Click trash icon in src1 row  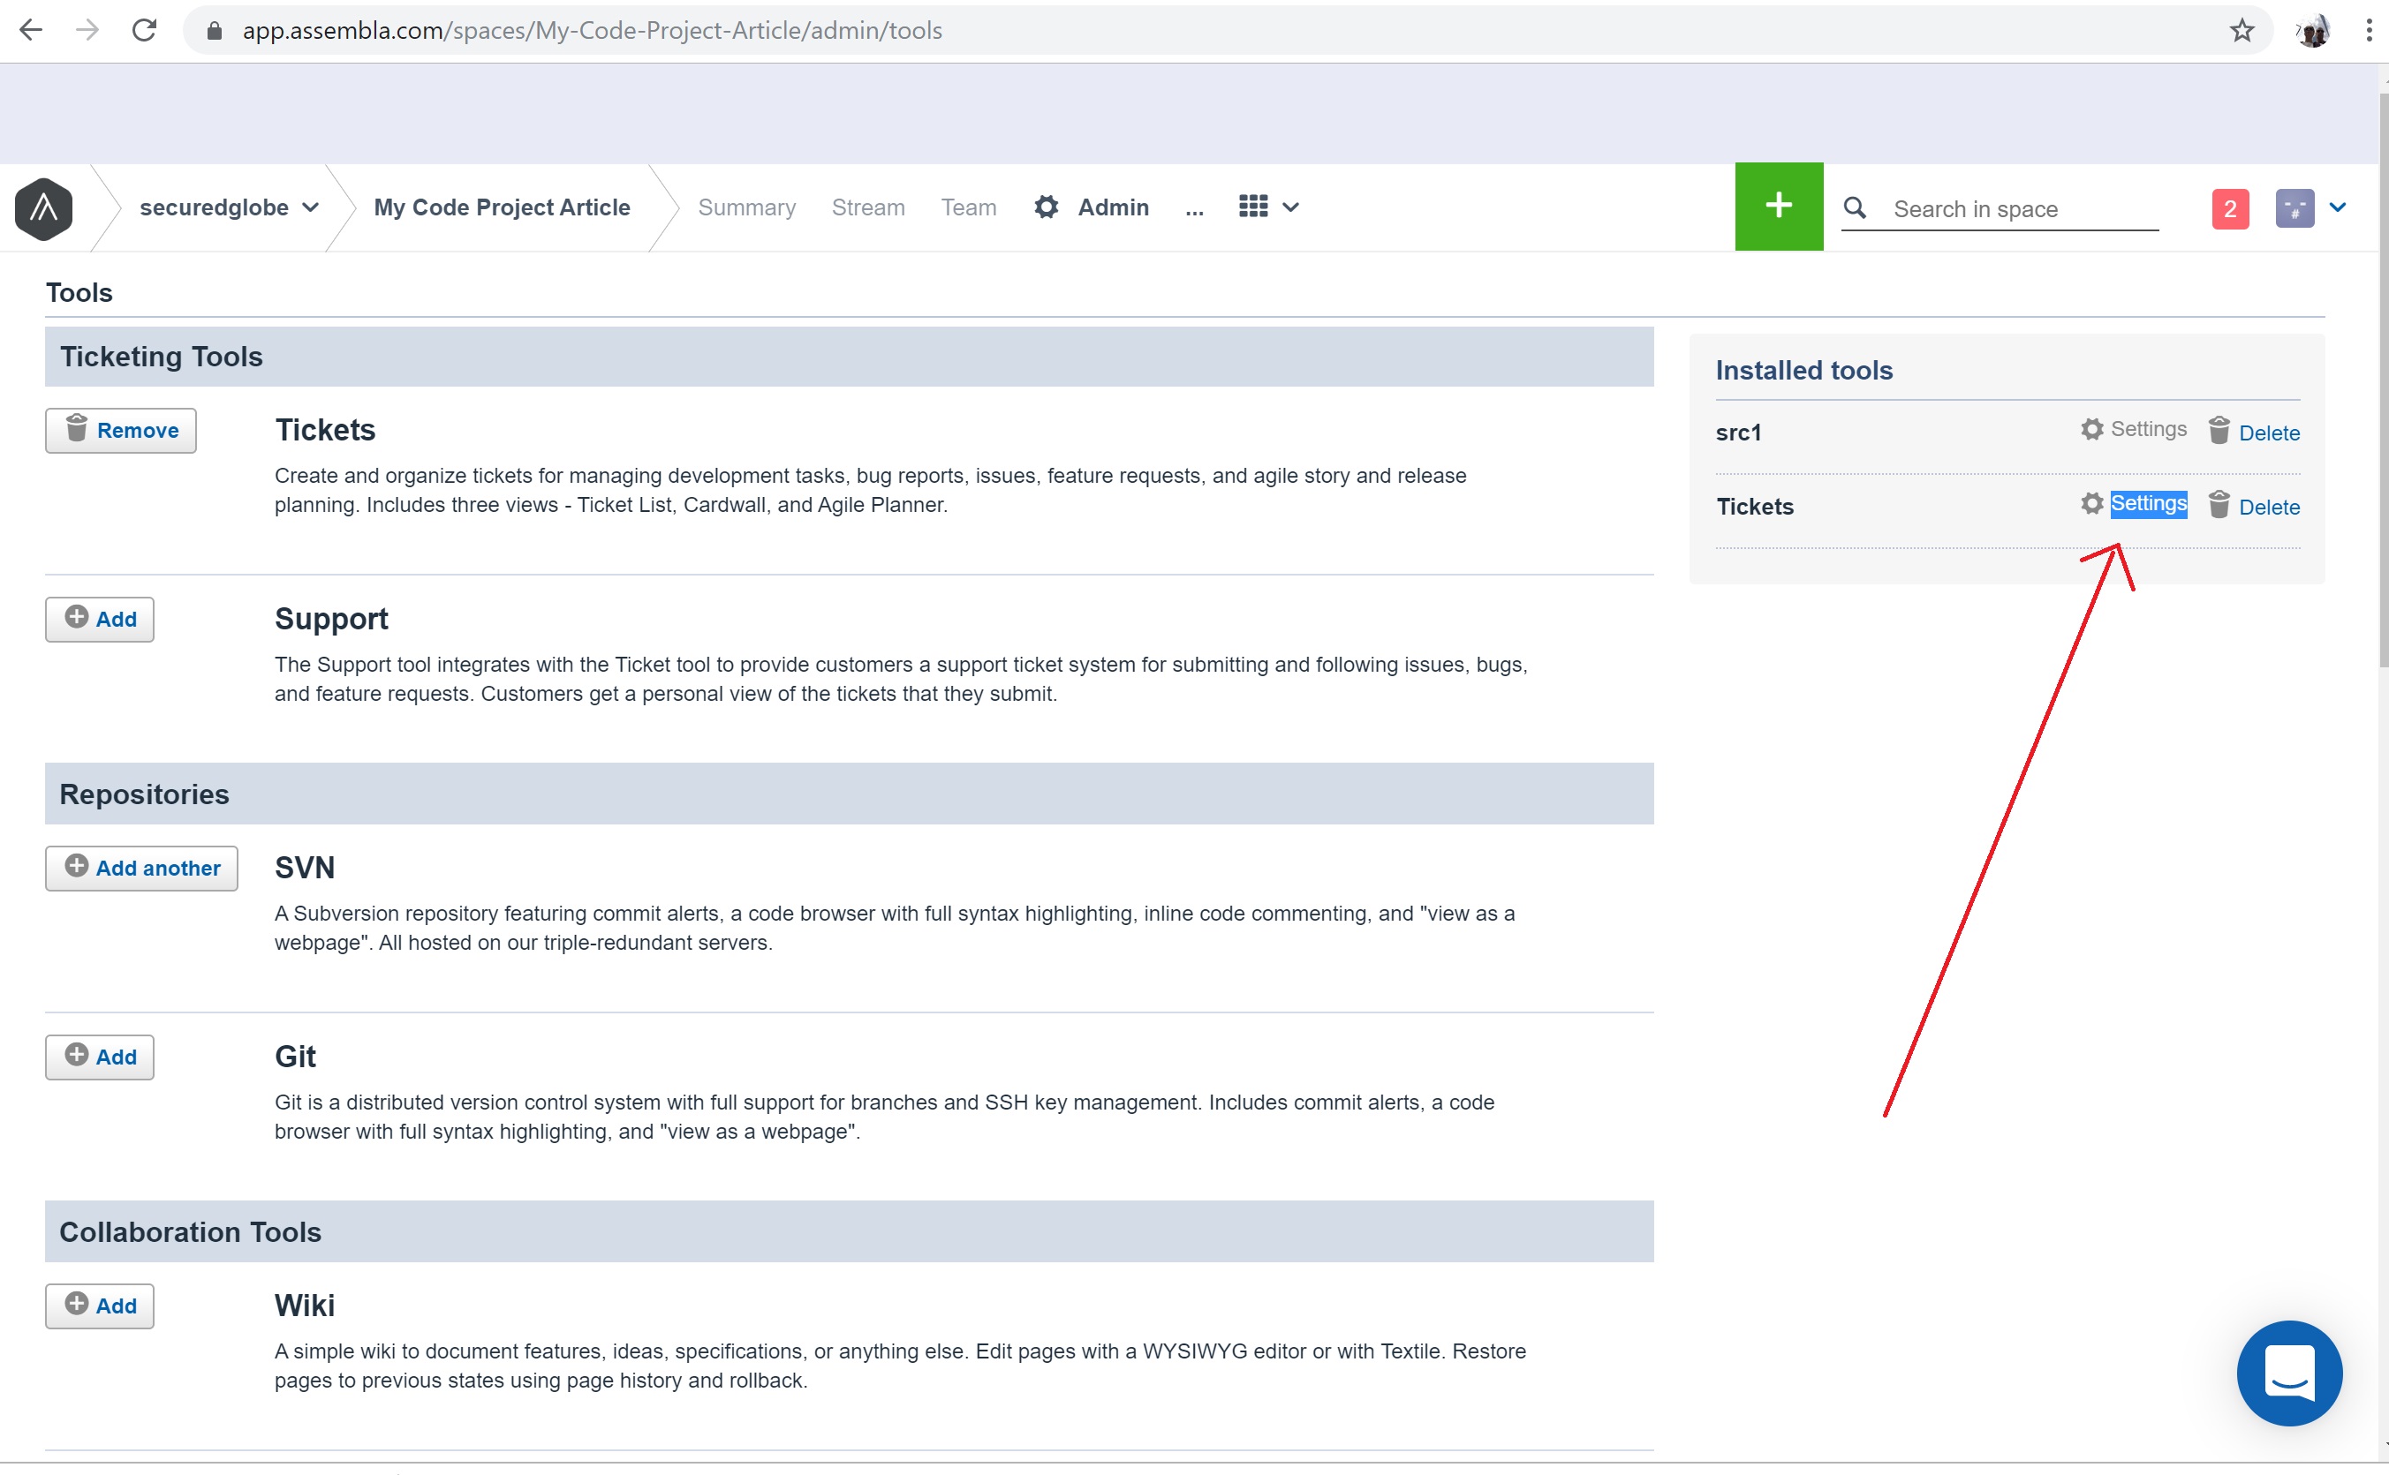coord(2219,429)
